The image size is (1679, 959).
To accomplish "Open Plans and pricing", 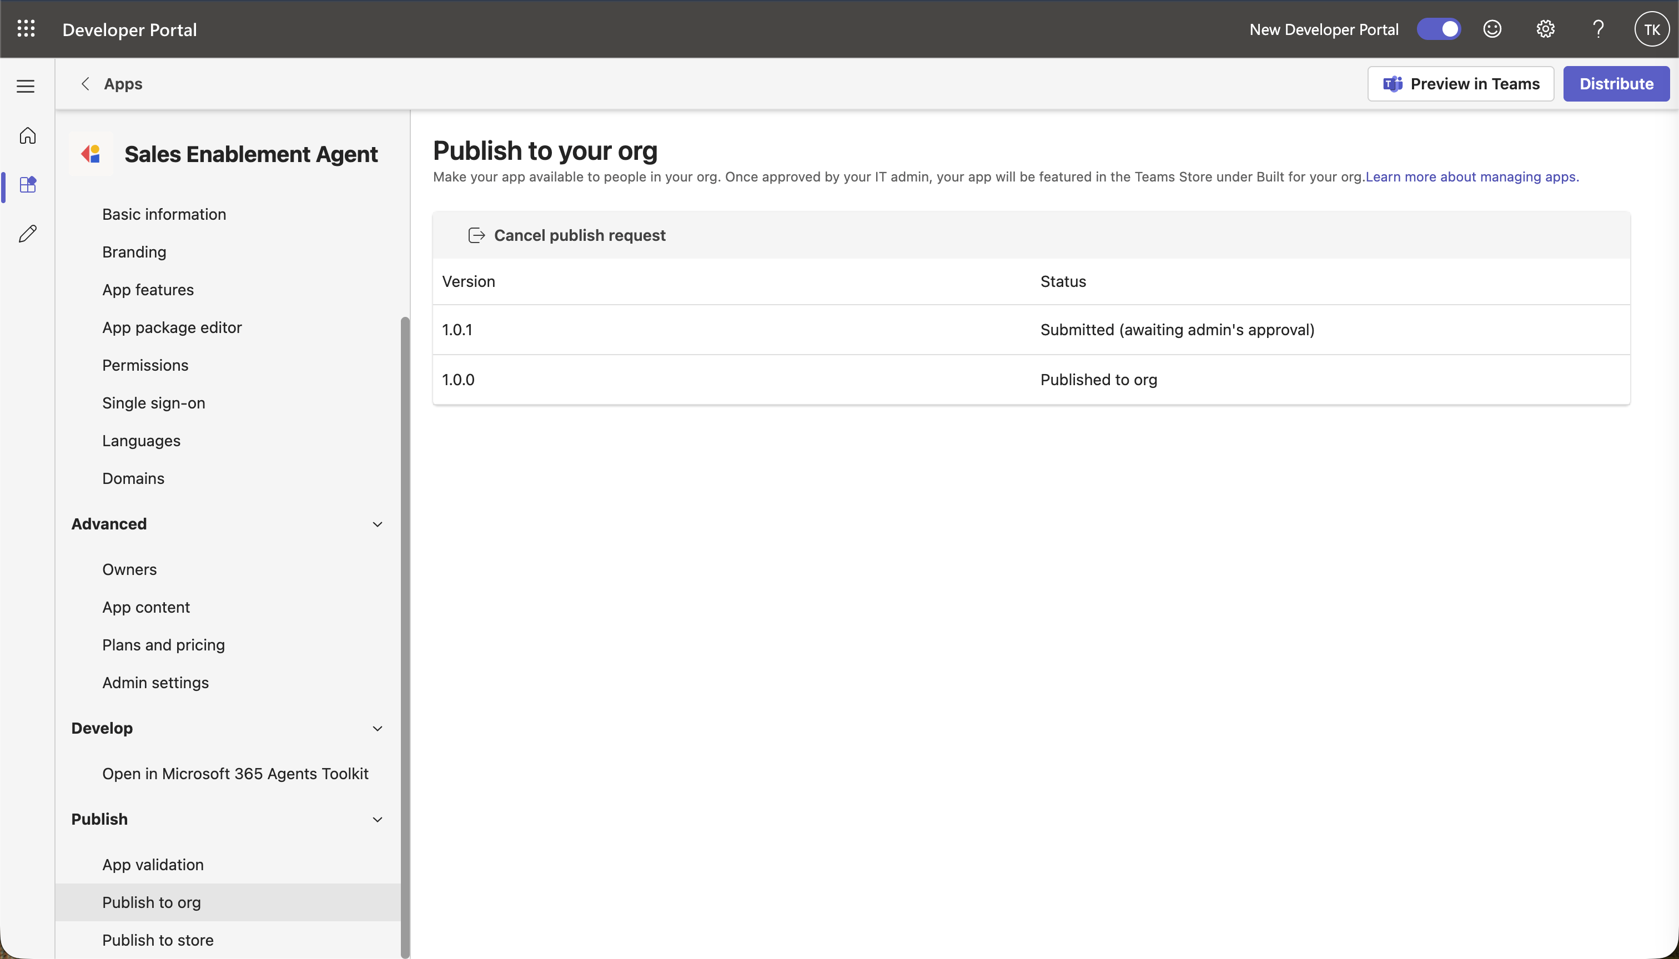I will point(163,645).
